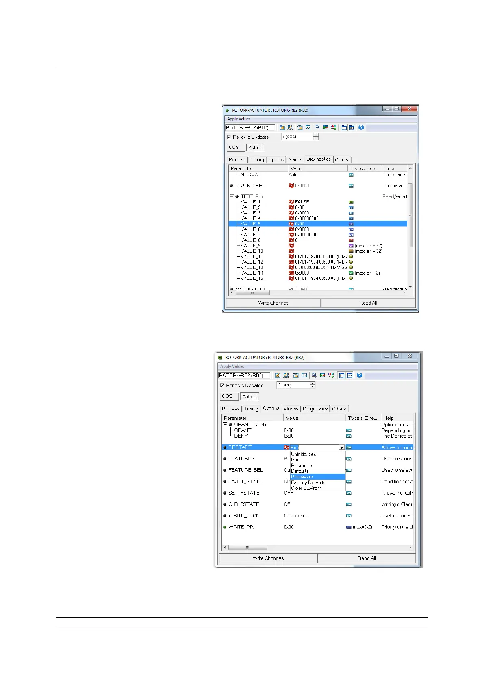Click the horizontal scrollbar thumb in lower window
484x685 pixels.
coord(247,548)
